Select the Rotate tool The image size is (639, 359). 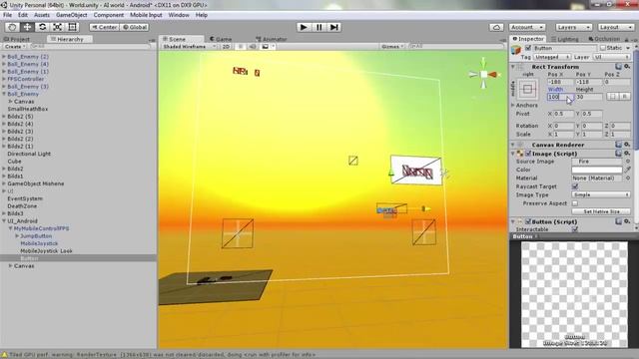[42, 27]
